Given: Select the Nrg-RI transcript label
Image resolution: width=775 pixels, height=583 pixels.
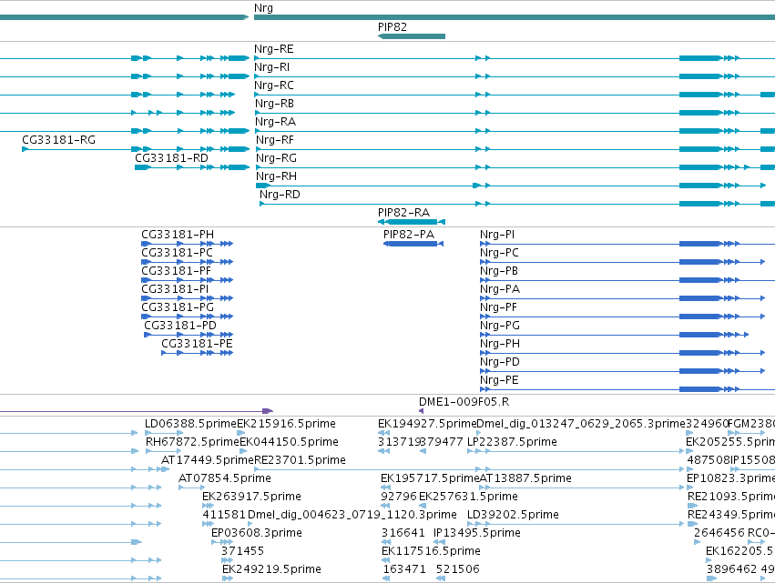Looking at the screenshot, I should coord(272,67).
